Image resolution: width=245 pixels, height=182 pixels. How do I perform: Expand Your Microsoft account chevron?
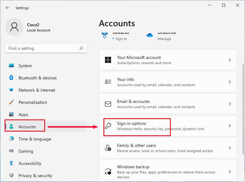230,60
